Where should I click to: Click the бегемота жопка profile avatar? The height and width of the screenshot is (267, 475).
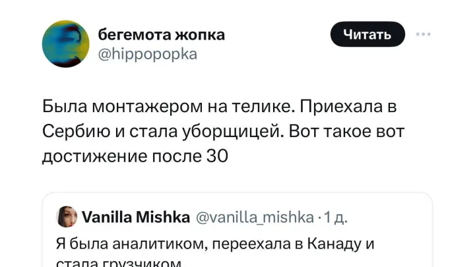point(65,44)
